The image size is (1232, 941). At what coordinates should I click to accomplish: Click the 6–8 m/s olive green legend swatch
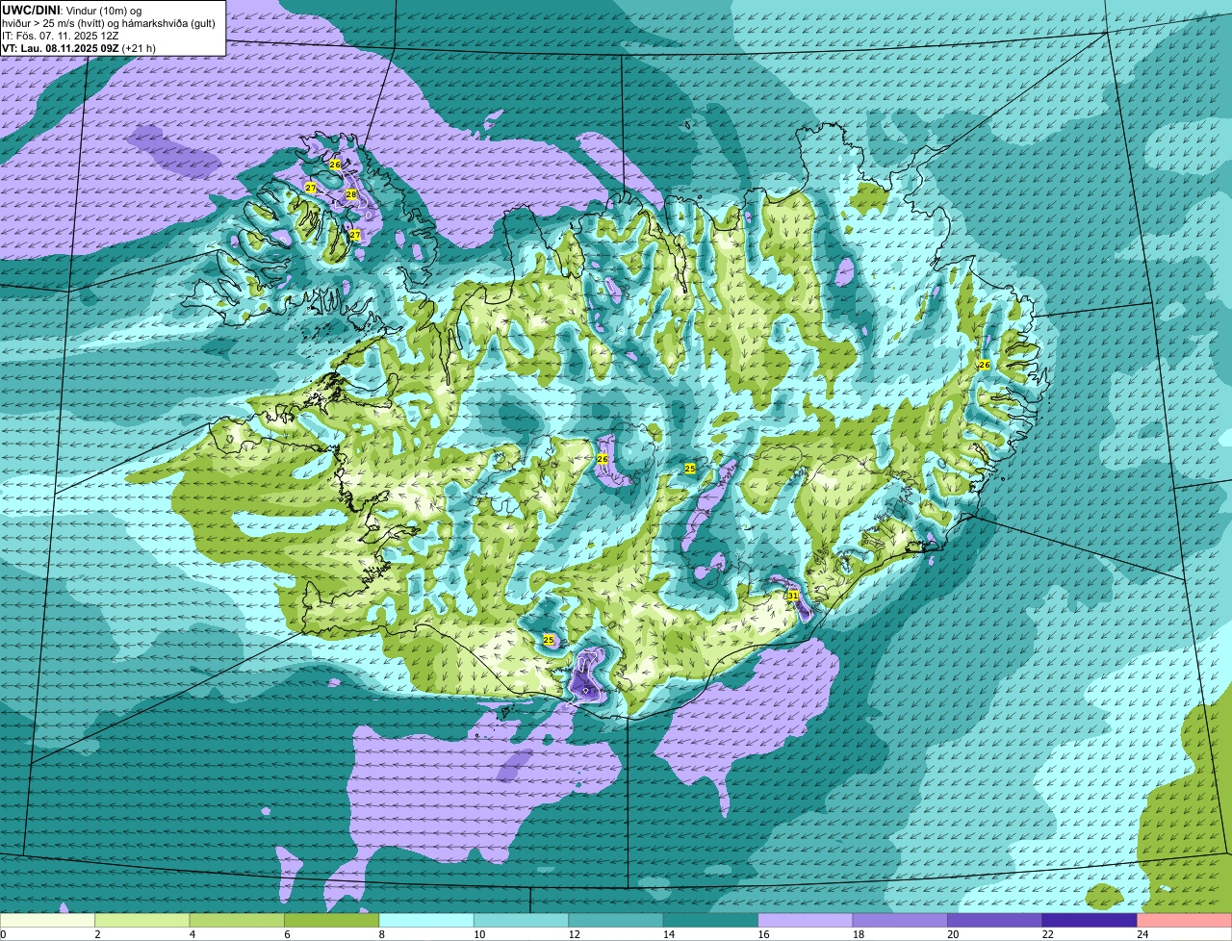[332, 921]
